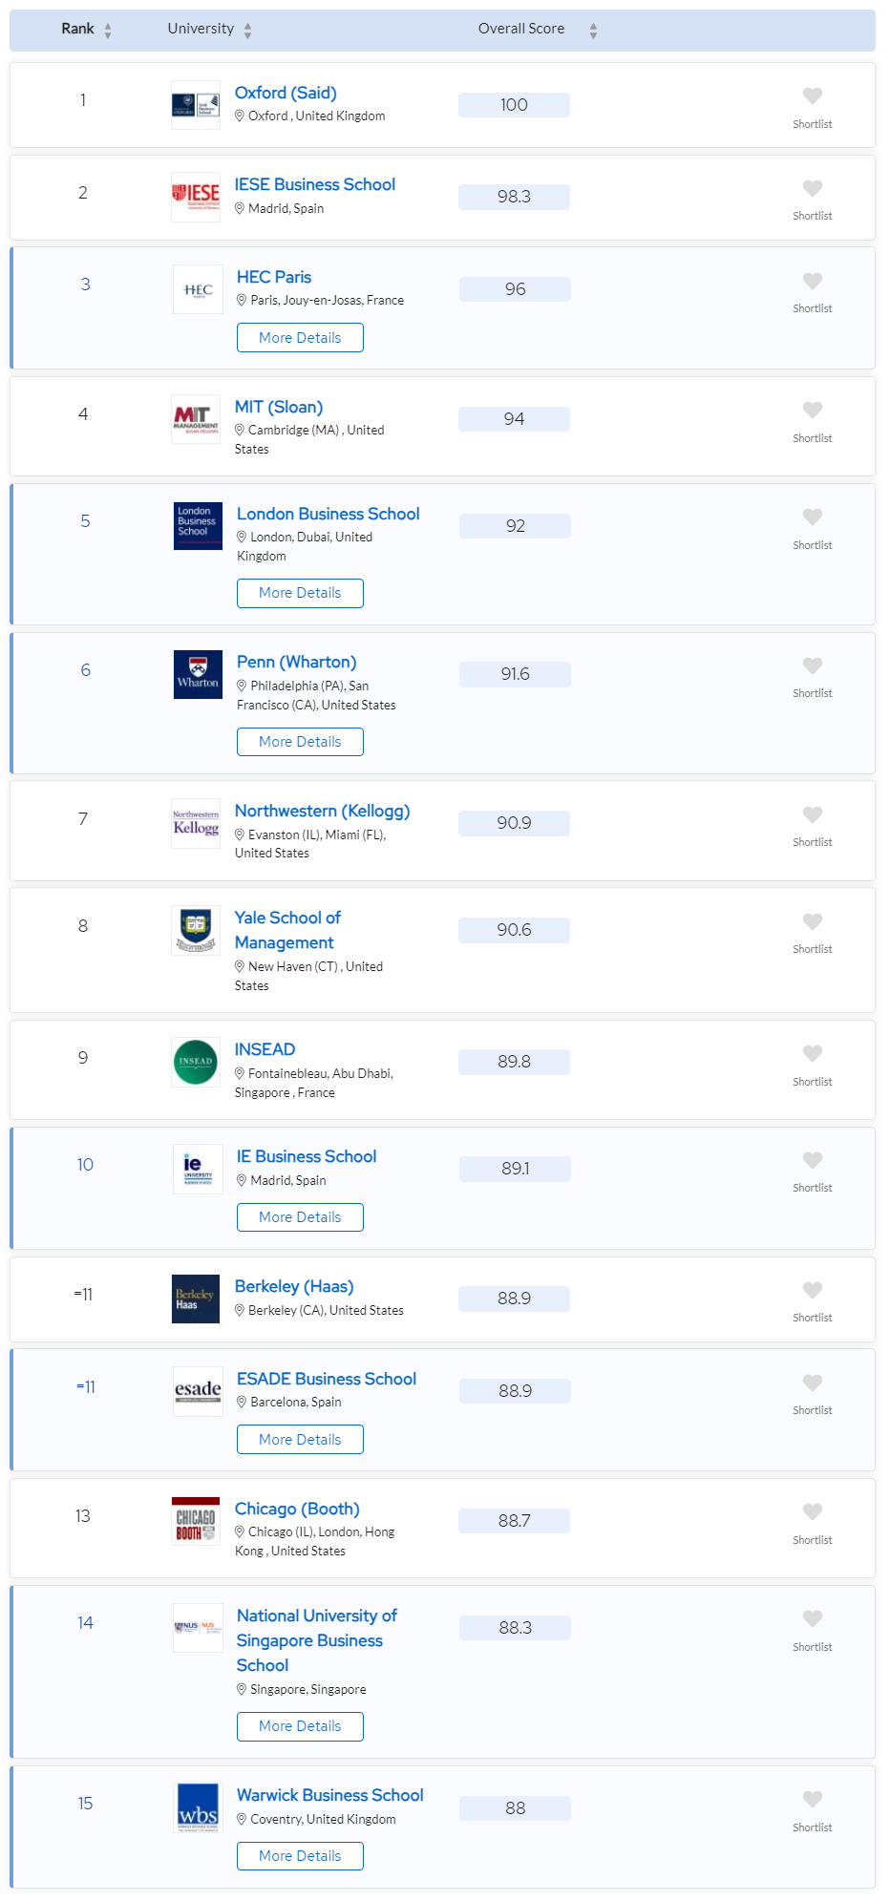This screenshot has width=890, height=1901.
Task: Shortlist London Business School heart icon
Action: point(813,517)
